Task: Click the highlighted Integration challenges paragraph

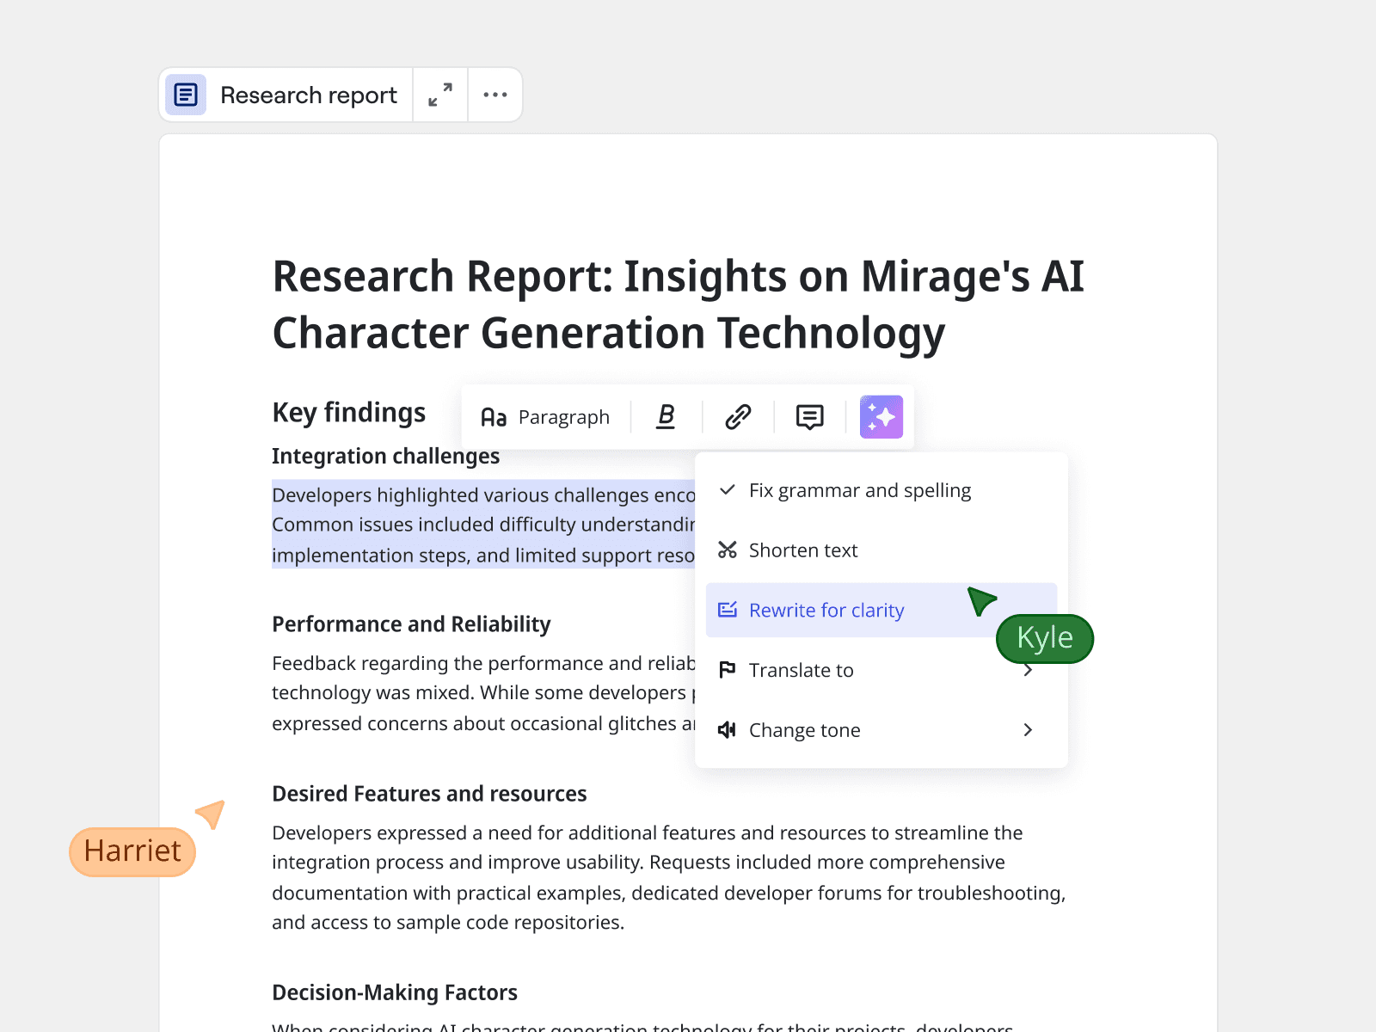Action: click(482, 525)
